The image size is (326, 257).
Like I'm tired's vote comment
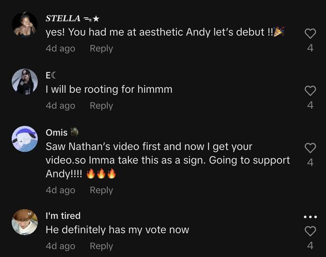310,231
